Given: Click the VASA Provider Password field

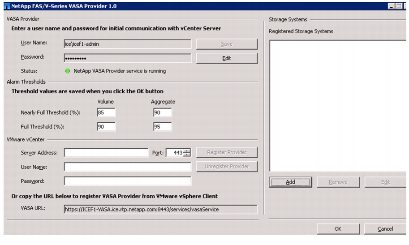Looking at the screenshot, I should click(127, 58).
